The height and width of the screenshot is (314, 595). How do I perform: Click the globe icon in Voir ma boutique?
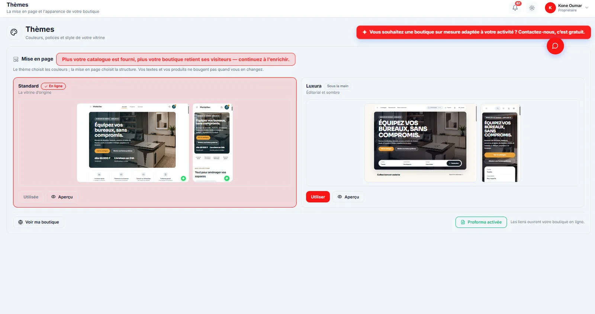click(20, 222)
